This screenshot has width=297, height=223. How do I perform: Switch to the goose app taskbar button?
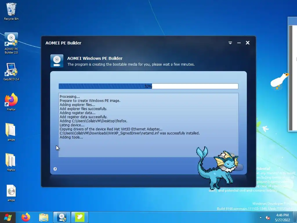(80, 217)
